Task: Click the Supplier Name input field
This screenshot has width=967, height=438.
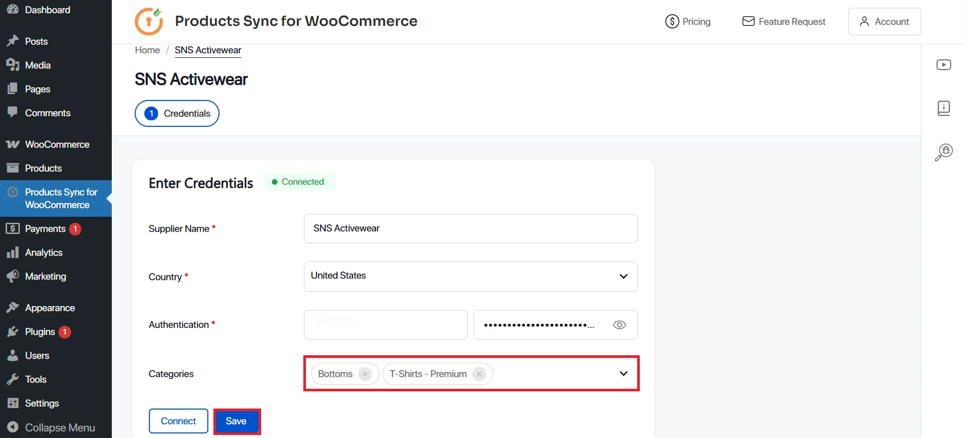Action: tap(471, 228)
